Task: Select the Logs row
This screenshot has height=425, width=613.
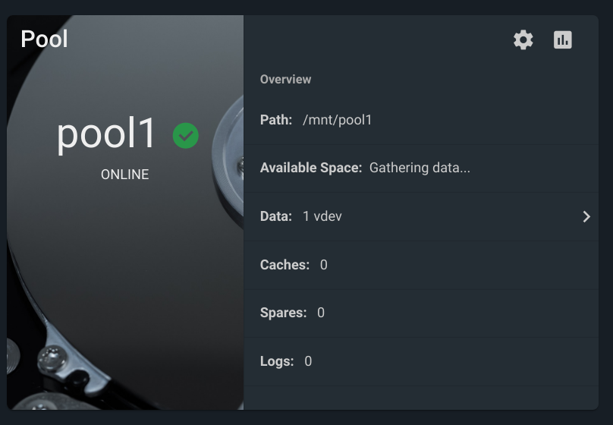Action: (x=421, y=362)
